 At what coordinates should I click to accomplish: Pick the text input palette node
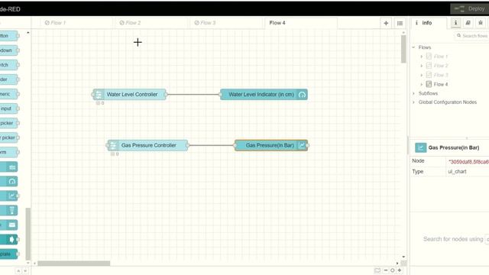[x=8, y=108]
